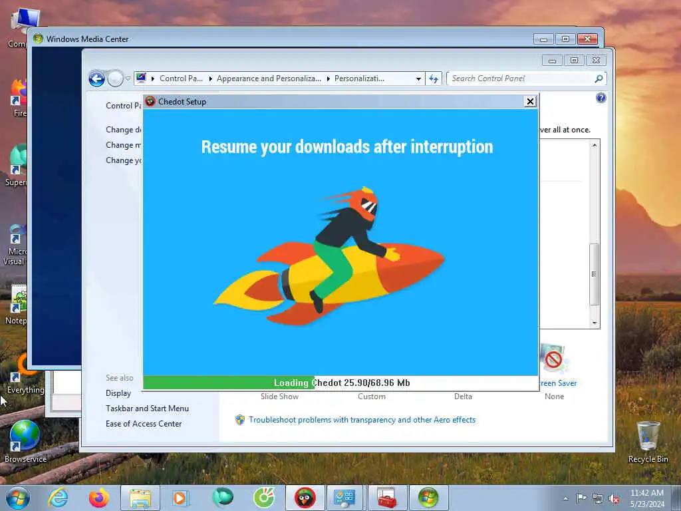Screen dimensions: 681x511
Task: Maximize the Control Panel window
Action: coord(574,61)
